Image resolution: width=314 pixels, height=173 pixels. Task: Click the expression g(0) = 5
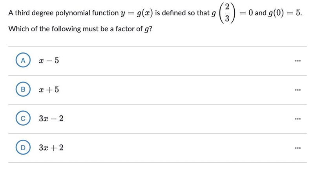click(x=285, y=13)
